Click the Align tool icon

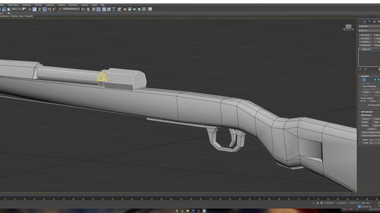88,9
